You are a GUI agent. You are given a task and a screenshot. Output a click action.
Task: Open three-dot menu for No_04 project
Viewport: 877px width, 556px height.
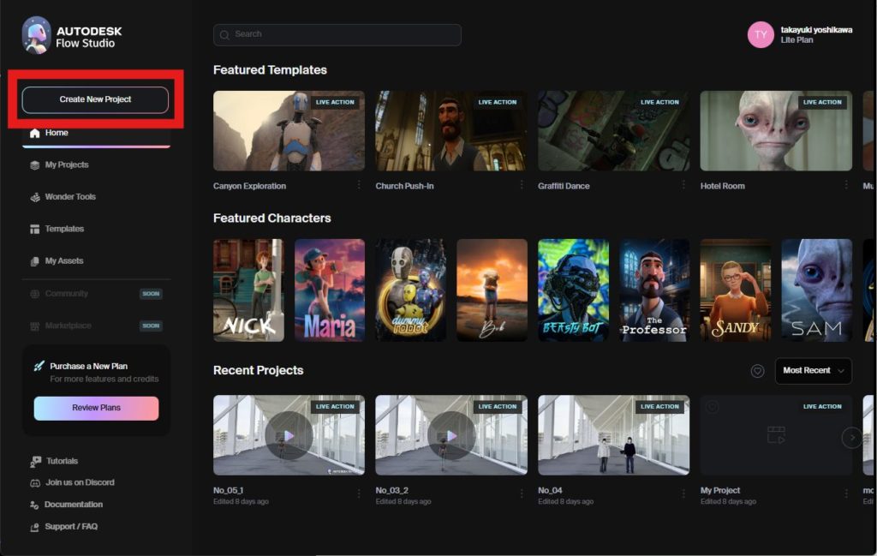pyautogui.click(x=683, y=493)
